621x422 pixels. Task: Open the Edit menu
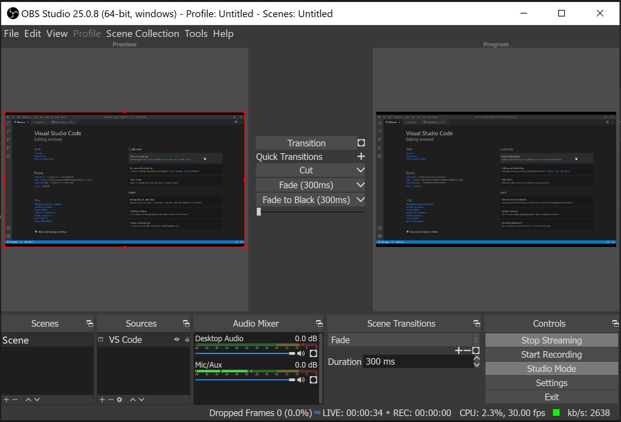[x=33, y=34]
